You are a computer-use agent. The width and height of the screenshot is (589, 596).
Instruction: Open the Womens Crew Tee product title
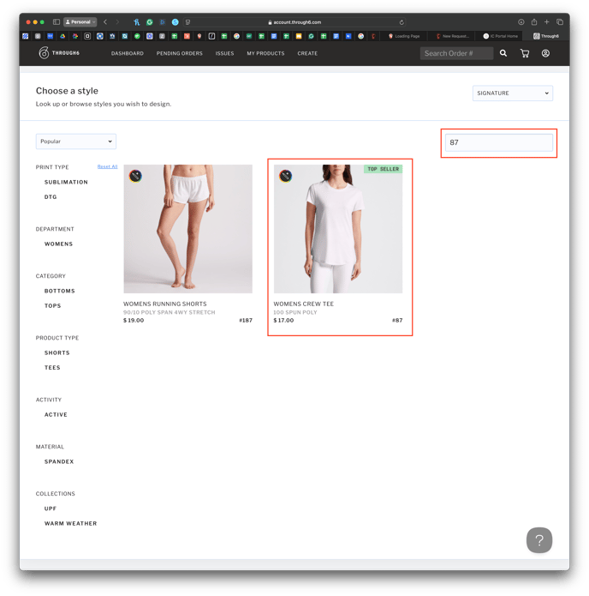click(304, 304)
